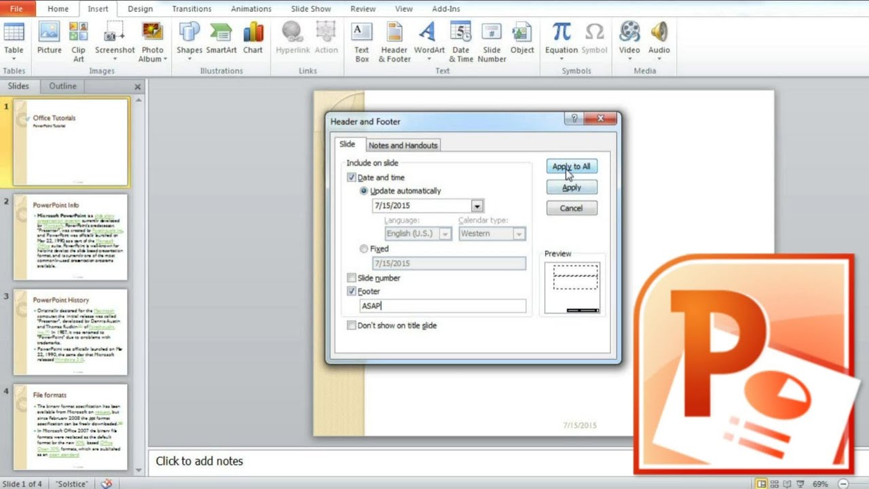The height and width of the screenshot is (489, 869).
Task: Select slide 3 PowerPoint History thumbnail
Action: (71, 332)
